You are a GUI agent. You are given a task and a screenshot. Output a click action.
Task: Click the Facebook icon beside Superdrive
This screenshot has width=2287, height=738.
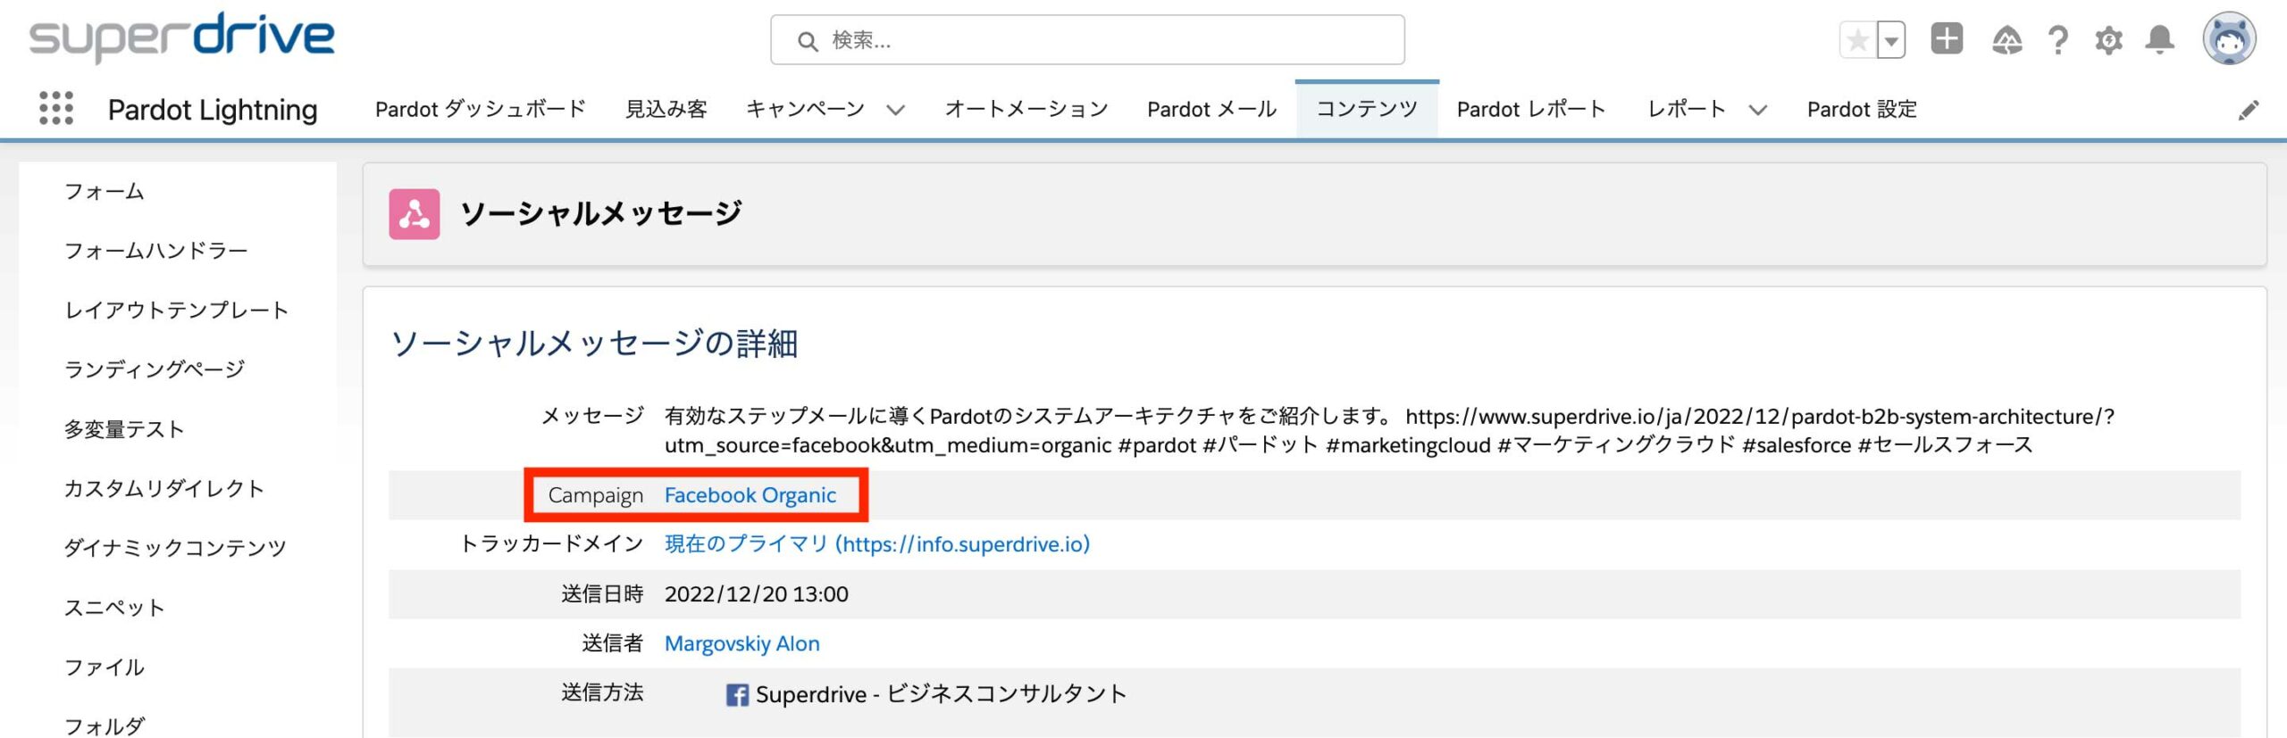point(737,695)
